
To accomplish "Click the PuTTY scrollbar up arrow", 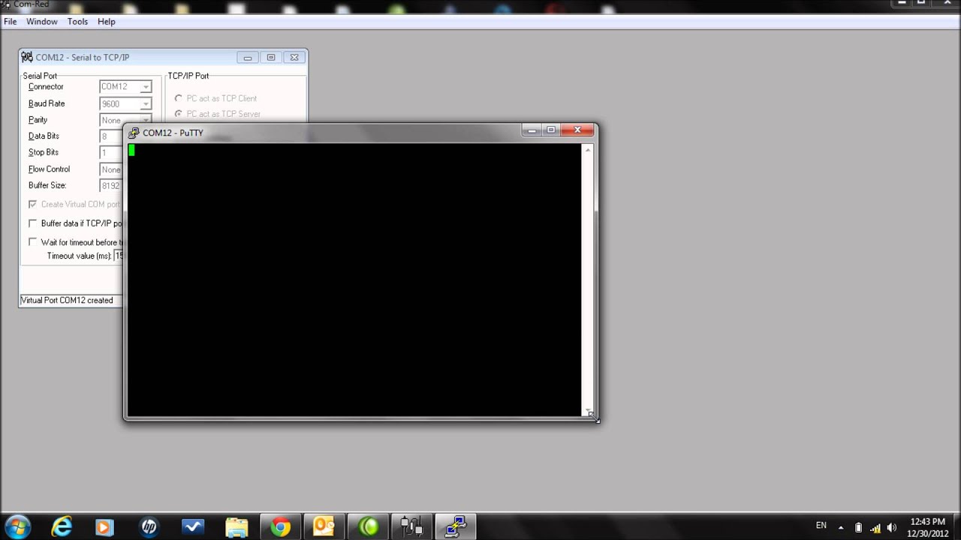I will [588, 151].
